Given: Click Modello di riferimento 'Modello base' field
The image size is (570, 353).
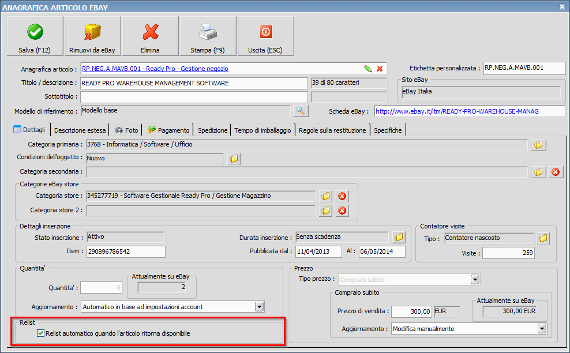Looking at the screenshot, I should [x=185, y=111].
